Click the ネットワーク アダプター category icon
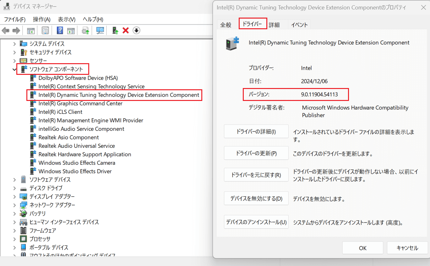The height and width of the screenshot is (266, 430). pyautogui.click(x=24, y=205)
